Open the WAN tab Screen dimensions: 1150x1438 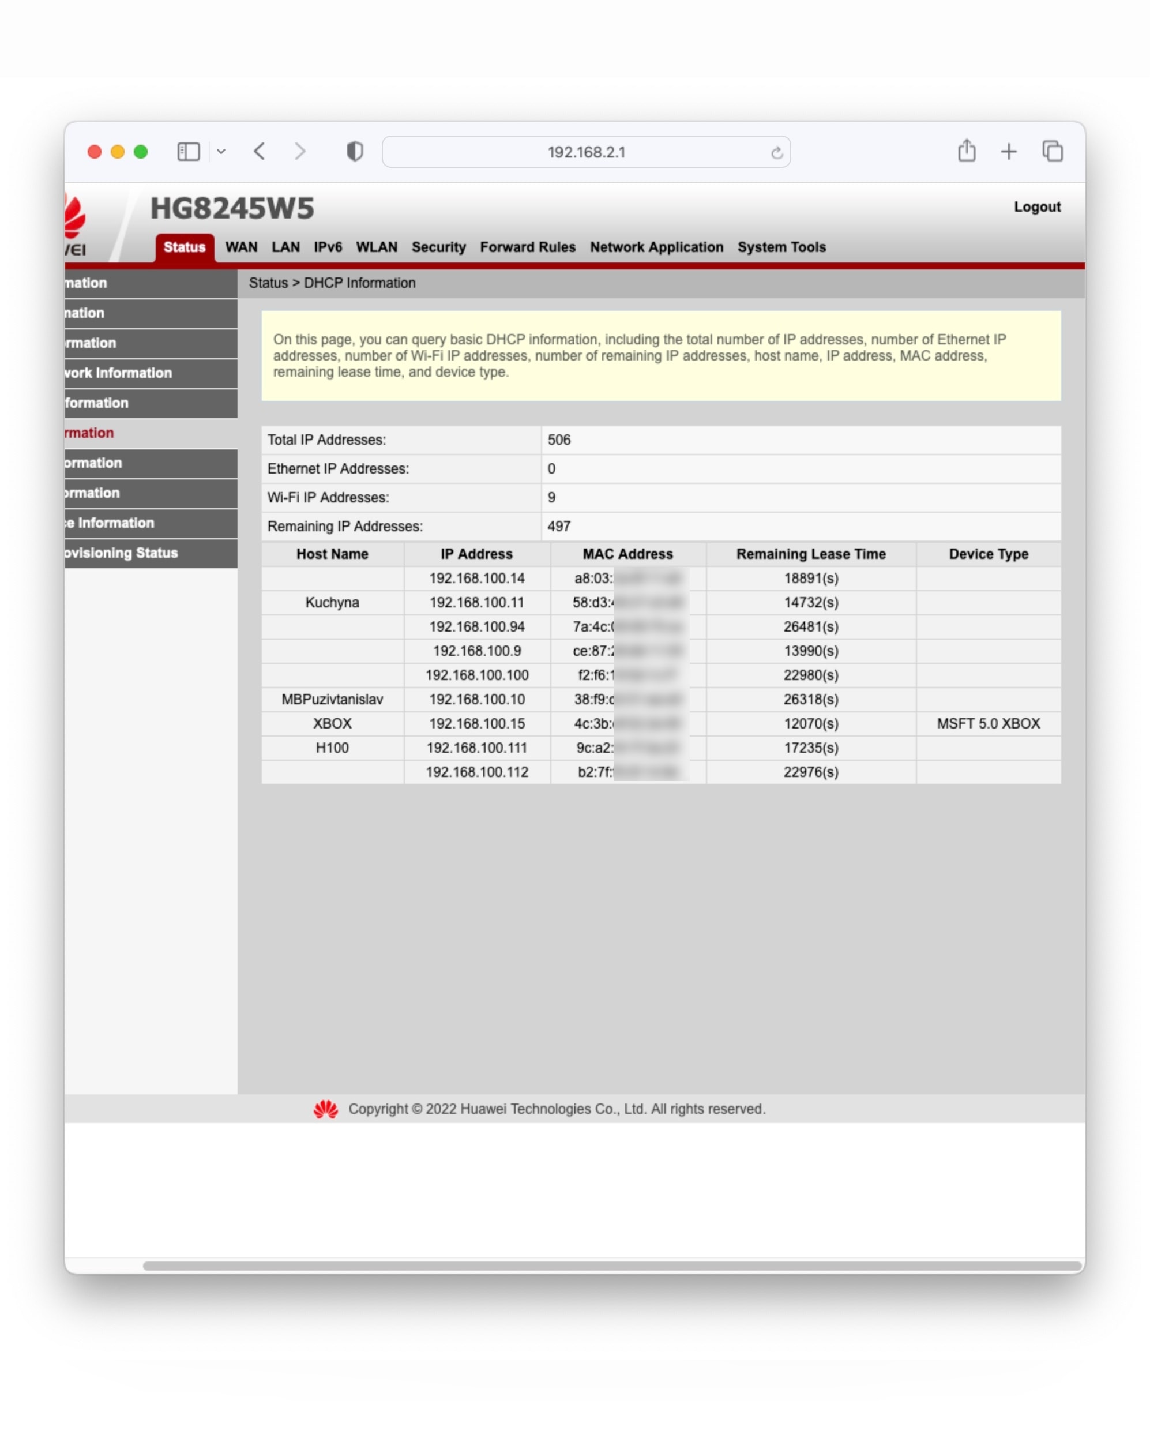[242, 247]
